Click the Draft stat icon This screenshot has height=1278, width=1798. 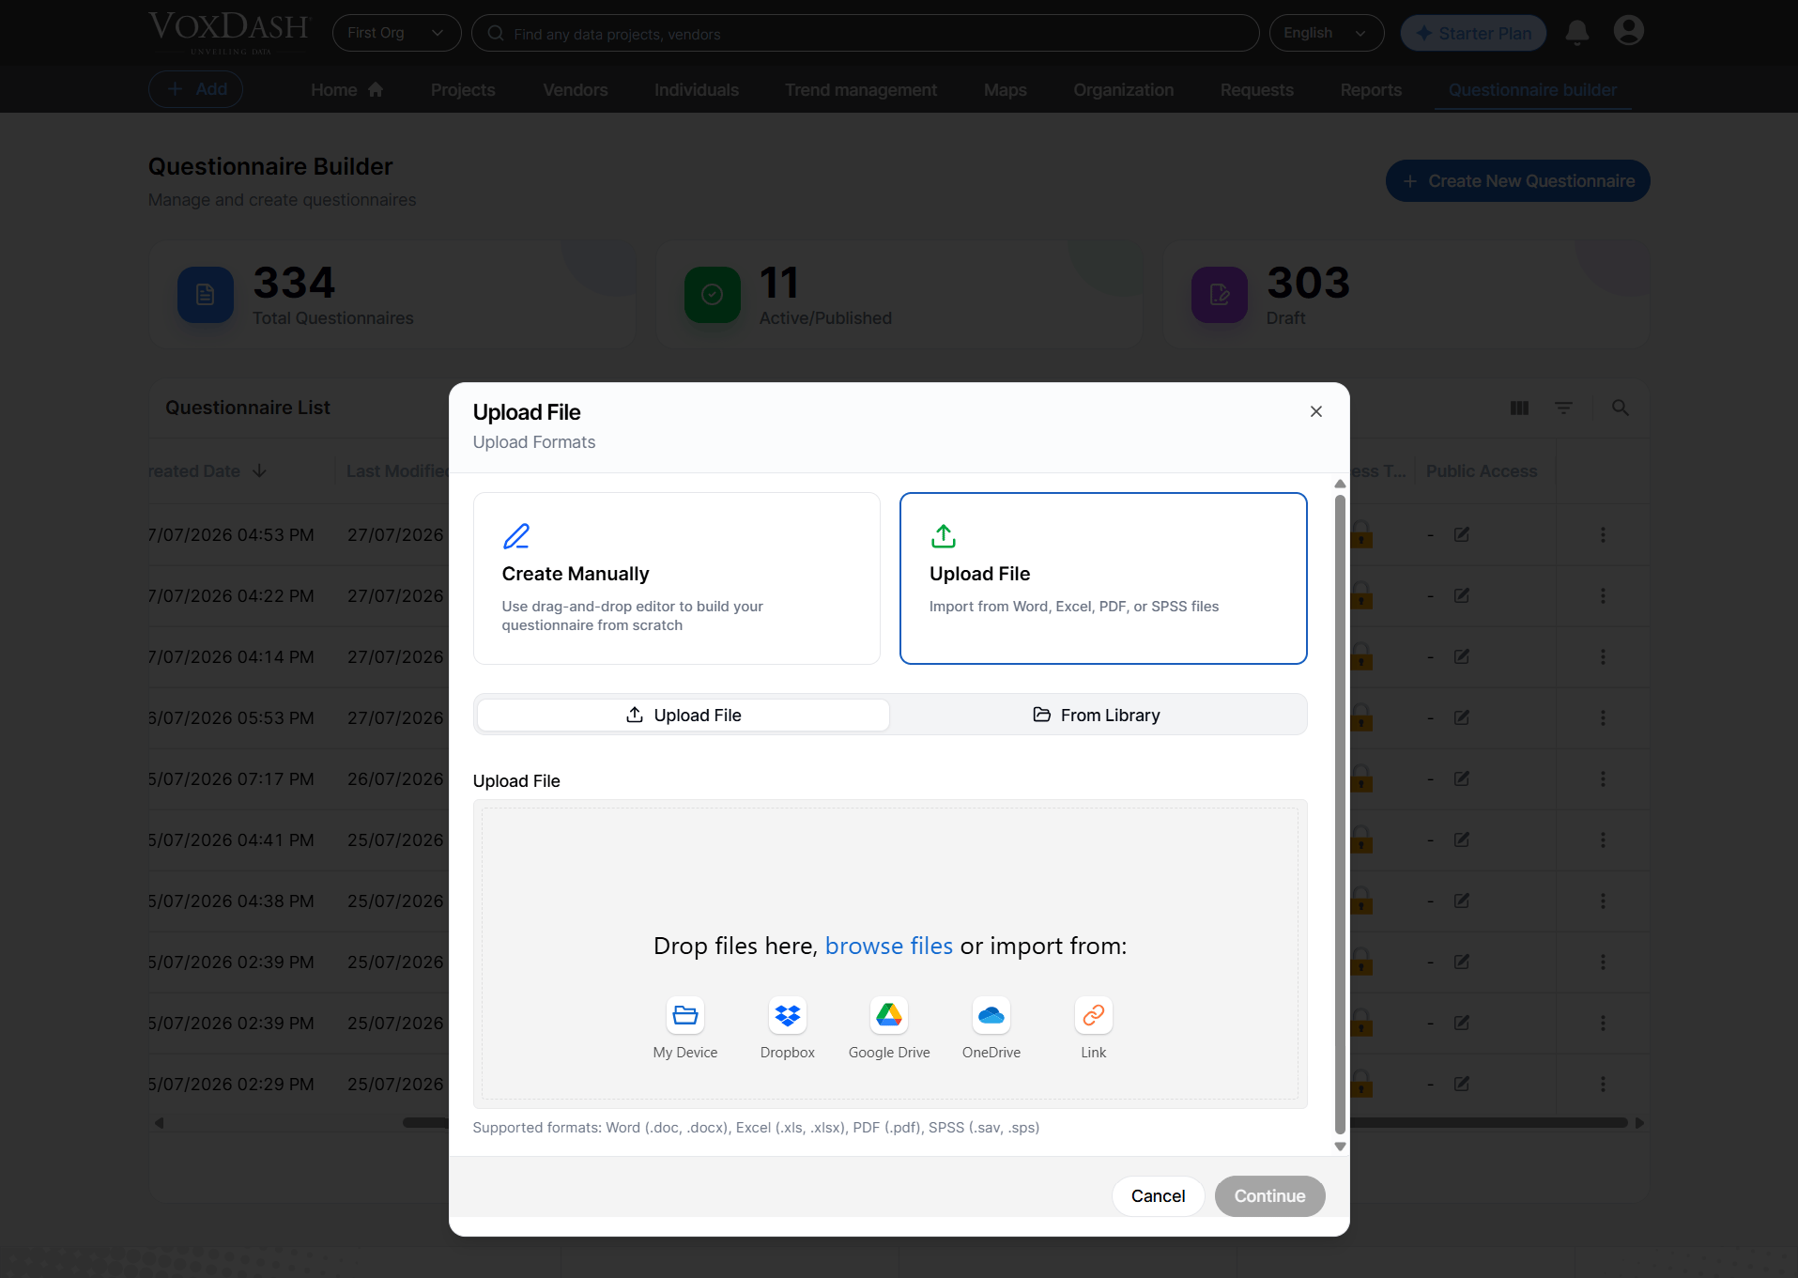[x=1219, y=295]
